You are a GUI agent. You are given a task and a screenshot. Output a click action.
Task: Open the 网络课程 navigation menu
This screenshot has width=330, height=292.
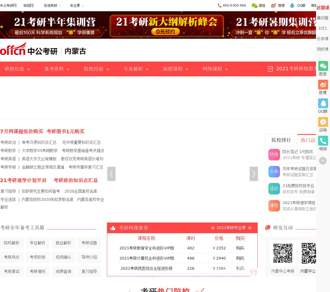pyautogui.click(x=215, y=69)
